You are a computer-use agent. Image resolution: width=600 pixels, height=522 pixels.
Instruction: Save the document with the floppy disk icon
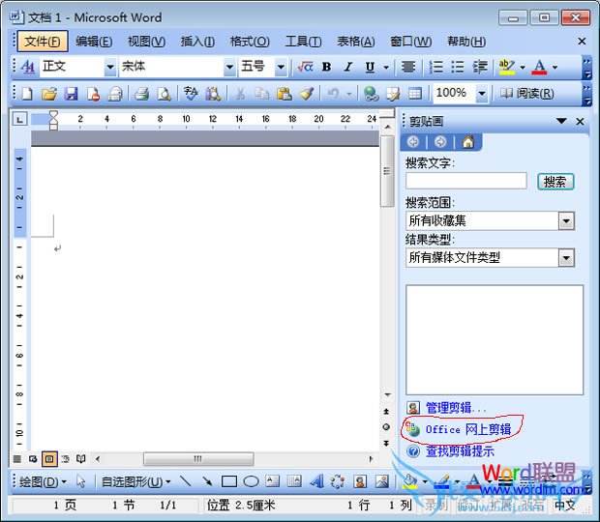click(71, 93)
